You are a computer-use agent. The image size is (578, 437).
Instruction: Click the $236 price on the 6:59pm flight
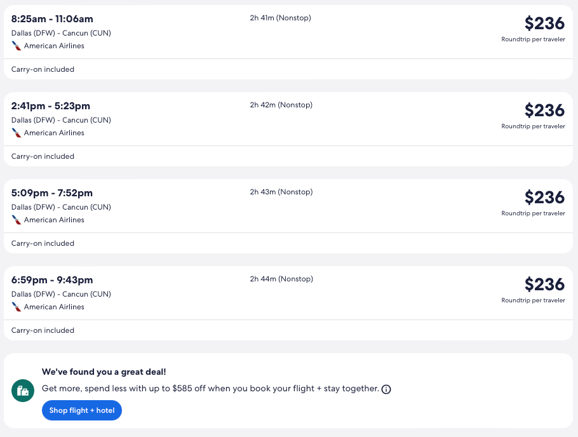544,285
